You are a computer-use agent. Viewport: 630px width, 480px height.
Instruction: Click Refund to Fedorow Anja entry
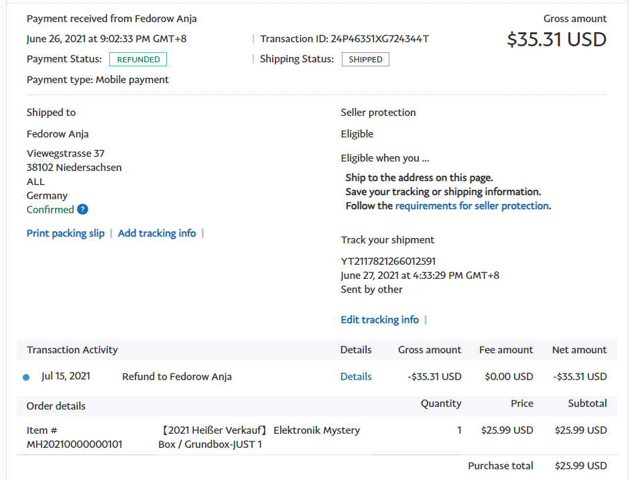(177, 377)
